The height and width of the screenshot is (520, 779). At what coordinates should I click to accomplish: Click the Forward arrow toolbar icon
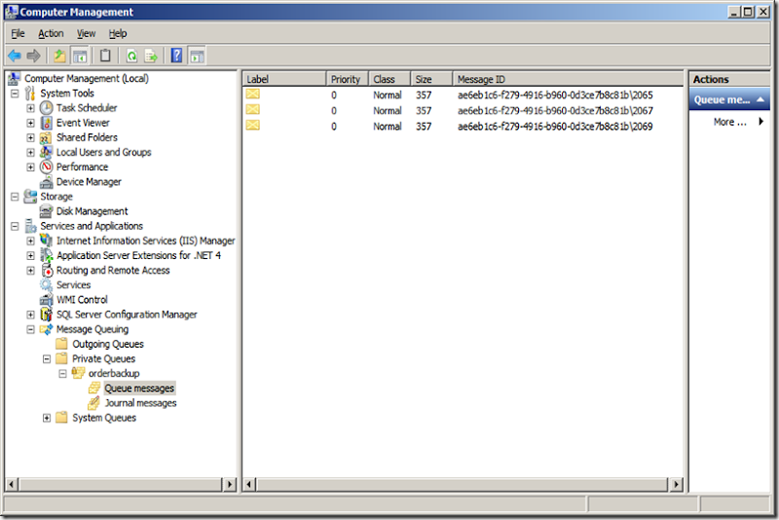[x=33, y=56]
